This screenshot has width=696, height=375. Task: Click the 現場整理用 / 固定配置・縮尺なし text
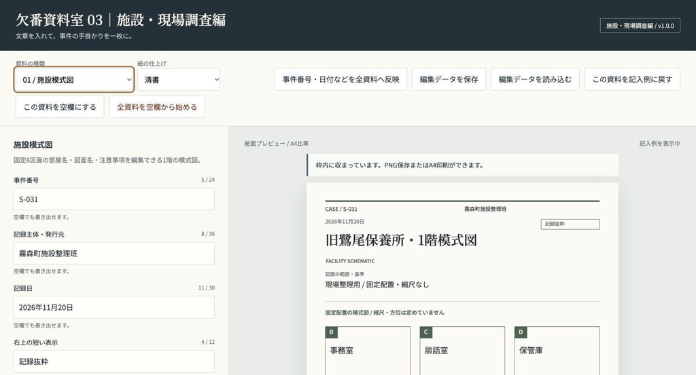377,285
